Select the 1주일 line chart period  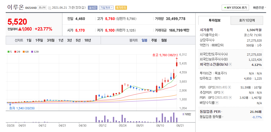(x=39, y=40)
